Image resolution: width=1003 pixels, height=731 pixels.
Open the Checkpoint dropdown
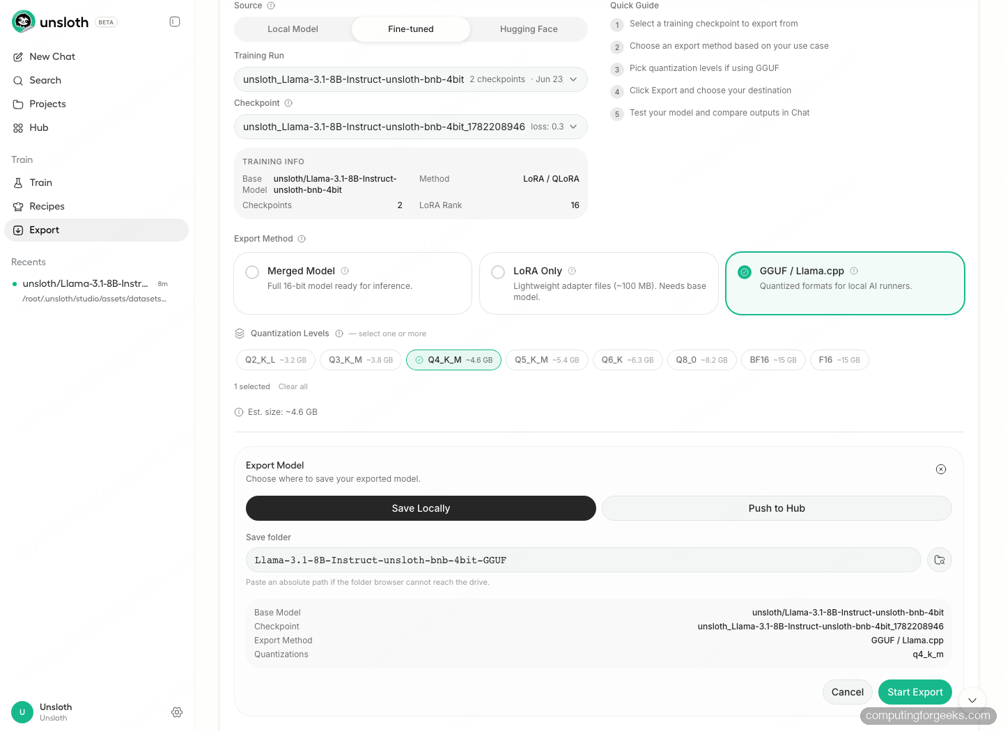[411, 127]
